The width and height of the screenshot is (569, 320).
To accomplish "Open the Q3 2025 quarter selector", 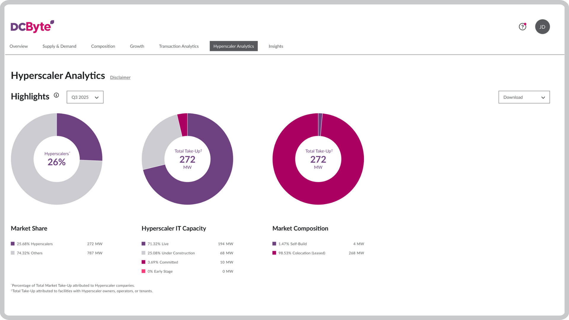I will pyautogui.click(x=85, y=97).
